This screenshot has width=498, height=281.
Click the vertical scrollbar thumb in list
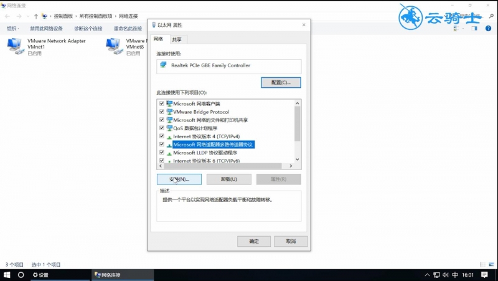click(x=298, y=123)
